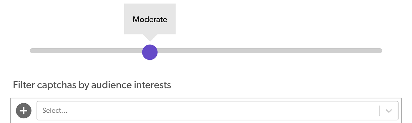Set the slider to its minimum end

tap(32, 51)
